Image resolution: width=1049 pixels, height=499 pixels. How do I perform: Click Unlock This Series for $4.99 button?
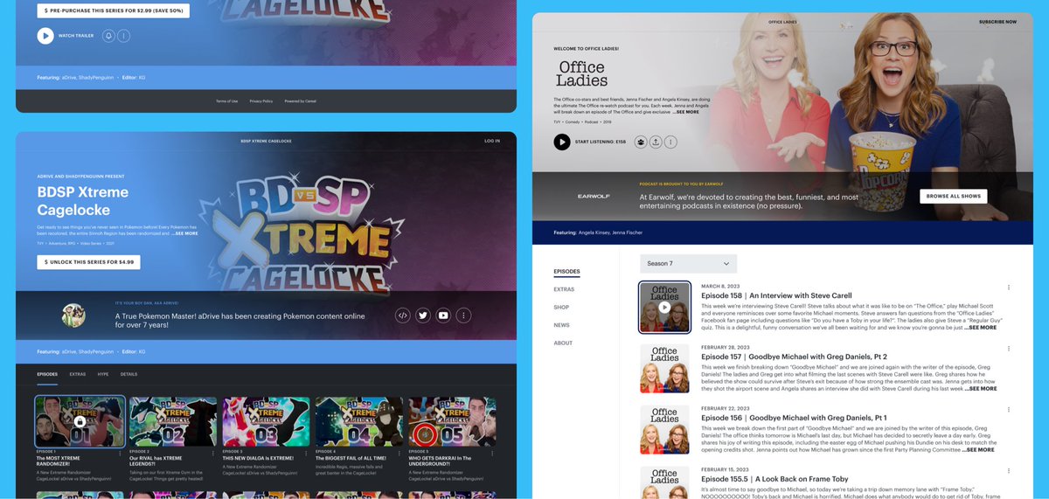click(x=88, y=262)
